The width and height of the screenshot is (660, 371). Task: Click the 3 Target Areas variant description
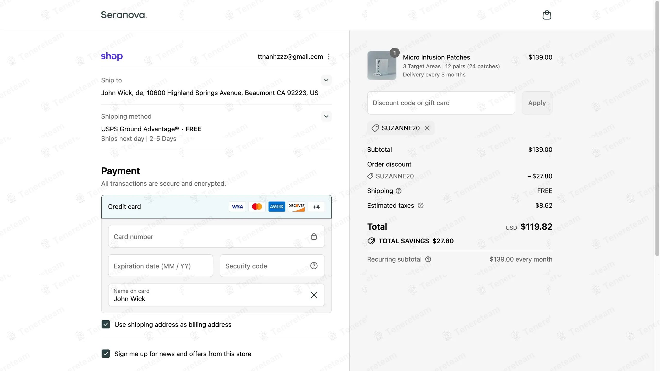pyautogui.click(x=451, y=66)
